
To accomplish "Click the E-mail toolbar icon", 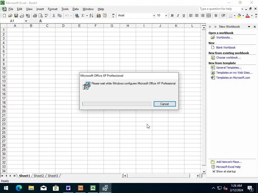I will point(22,16).
